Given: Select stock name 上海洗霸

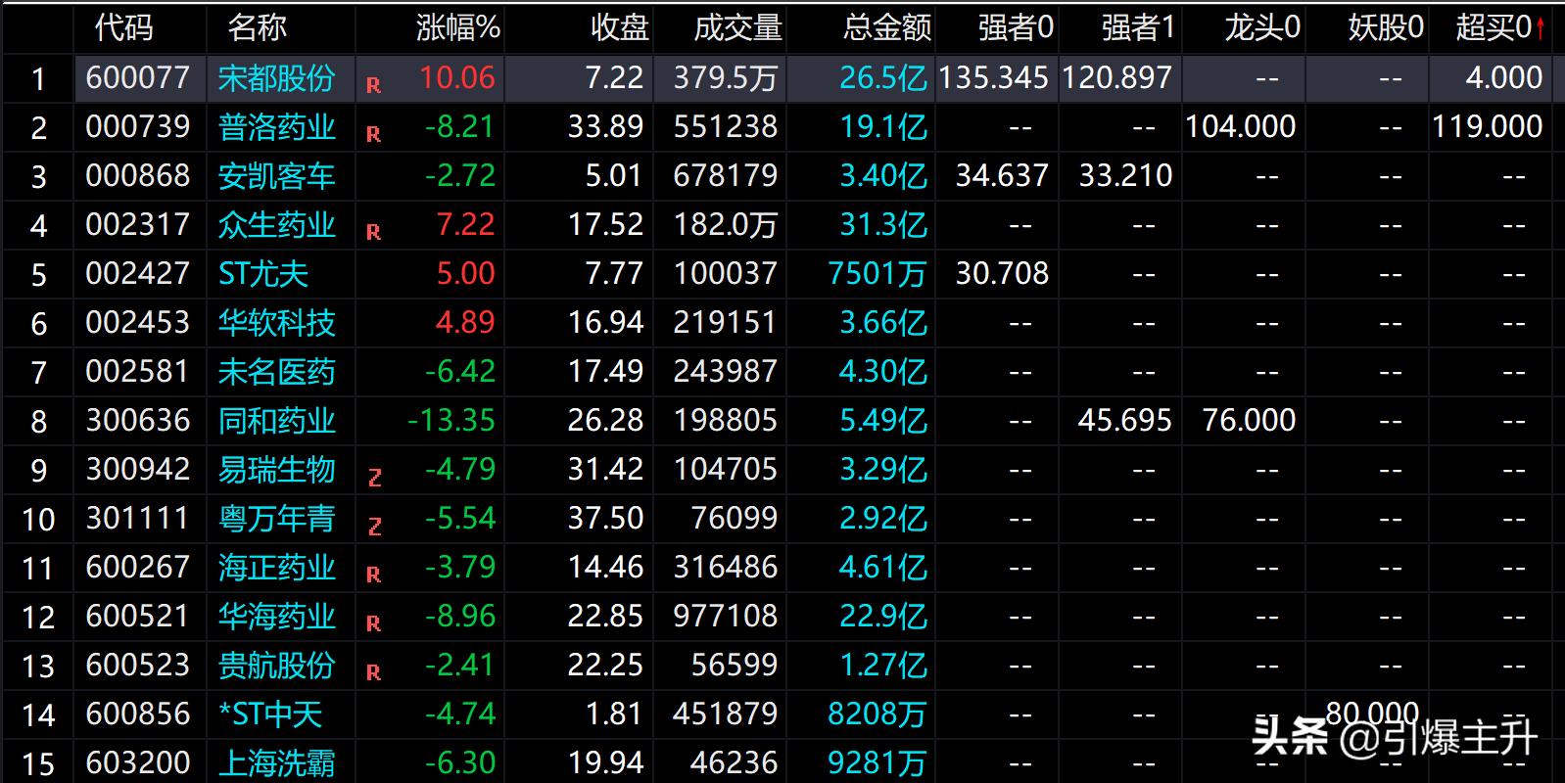Looking at the screenshot, I should click(x=277, y=763).
